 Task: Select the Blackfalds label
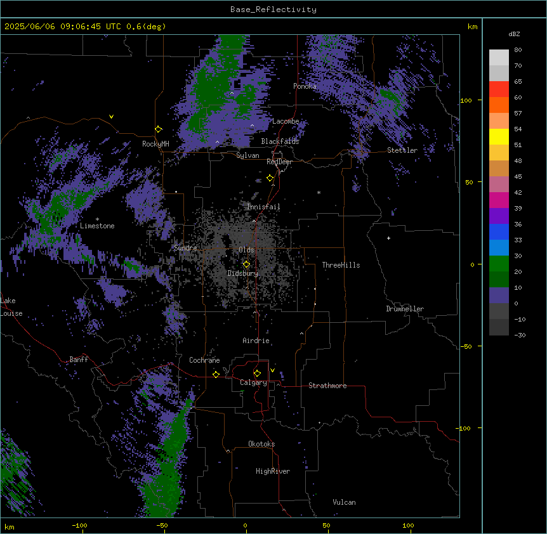click(280, 141)
